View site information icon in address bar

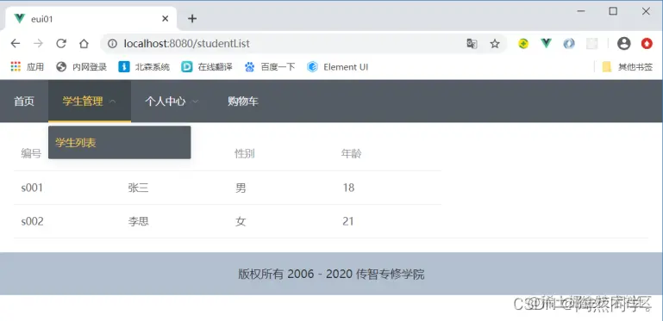click(x=112, y=43)
